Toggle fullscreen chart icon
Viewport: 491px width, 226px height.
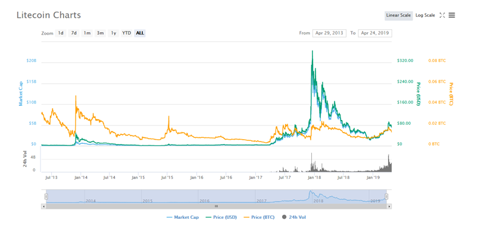pos(442,15)
